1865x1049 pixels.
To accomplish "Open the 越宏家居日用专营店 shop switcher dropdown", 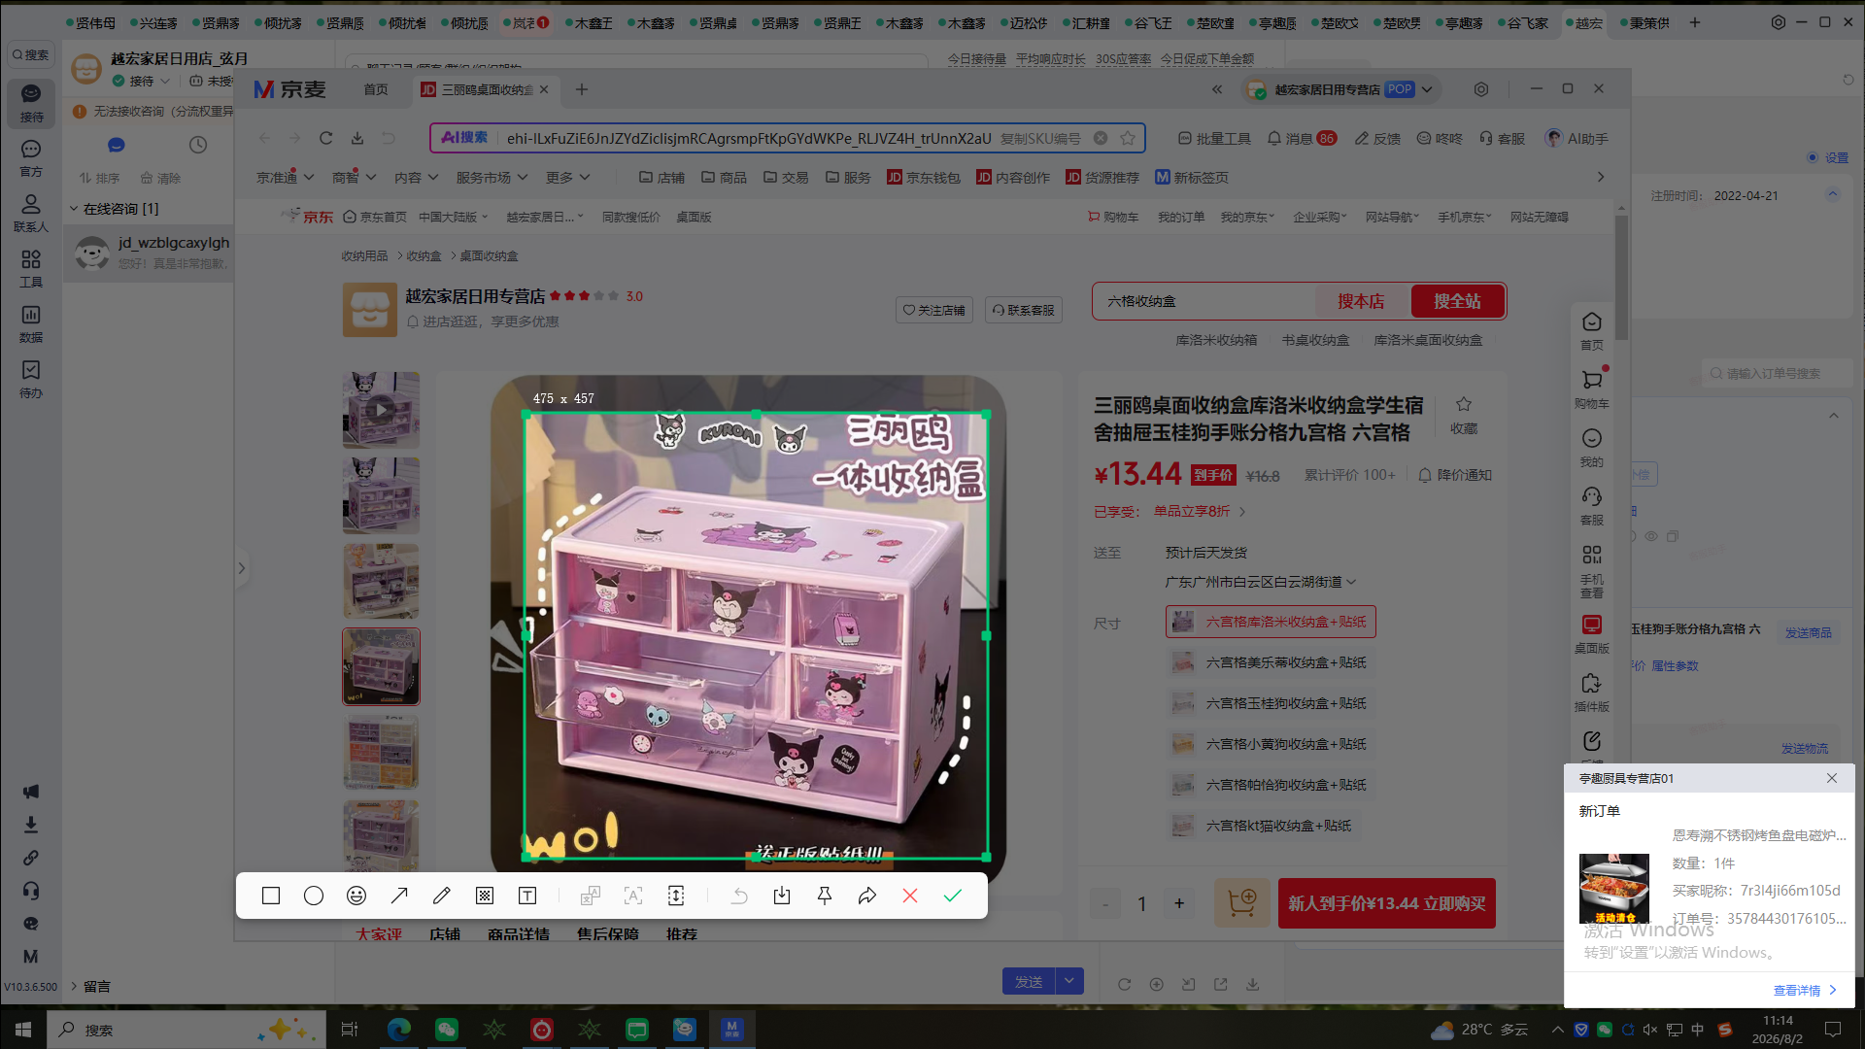I will tap(1427, 89).
